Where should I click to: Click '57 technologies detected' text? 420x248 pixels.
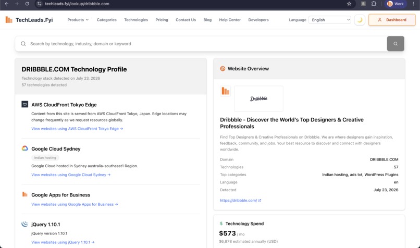[44, 85]
